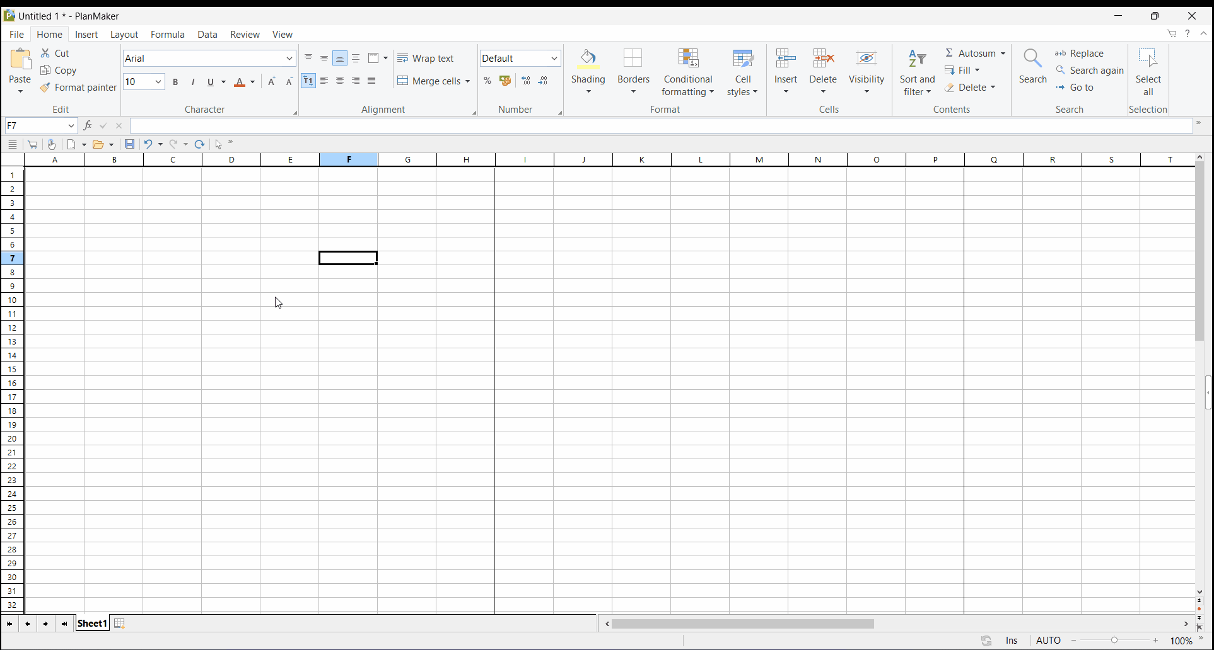Screen dimensions: 1214x650
Task: Click the Format painter brush
Action: [45, 88]
